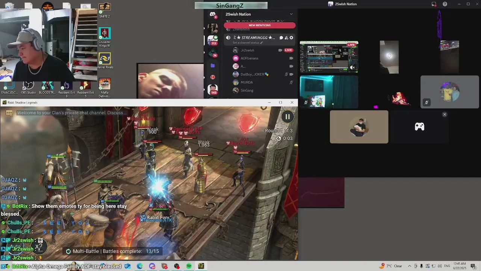Select MURDA in the voice channel list
Image resolution: width=481 pixels, height=271 pixels.
point(247,82)
